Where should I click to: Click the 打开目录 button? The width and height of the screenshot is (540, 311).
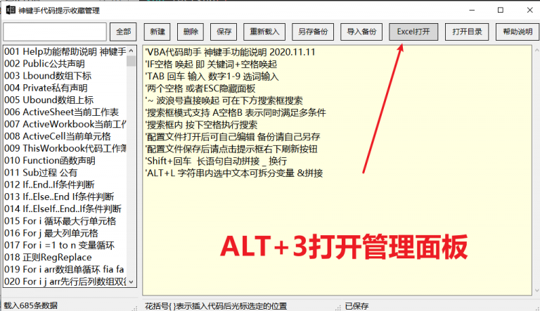(x=468, y=32)
